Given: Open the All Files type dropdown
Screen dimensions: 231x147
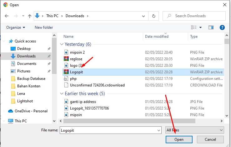Looking at the screenshot, I should pos(194,130).
